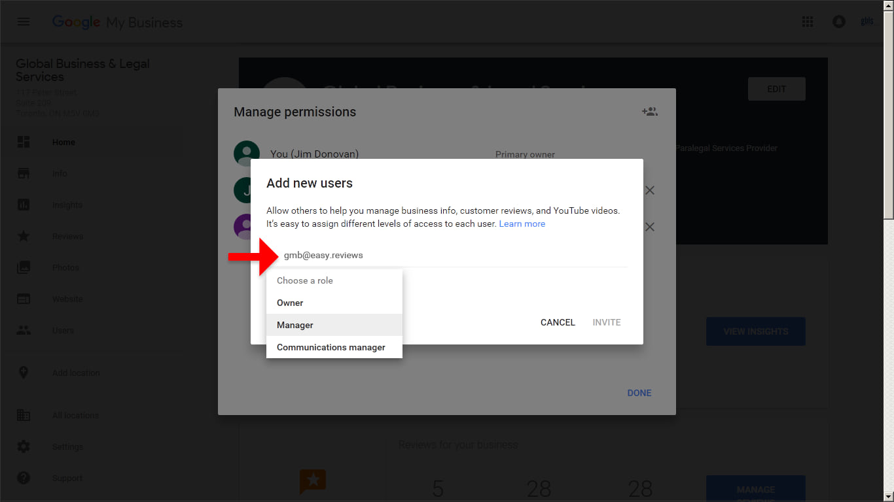This screenshot has width=894, height=502.
Task: Click the page vertical scrollbar
Action: [888, 251]
